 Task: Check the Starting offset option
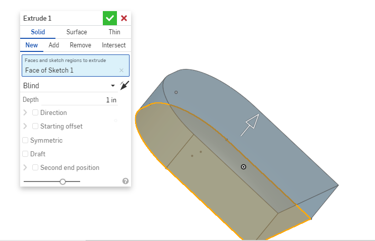(35, 126)
